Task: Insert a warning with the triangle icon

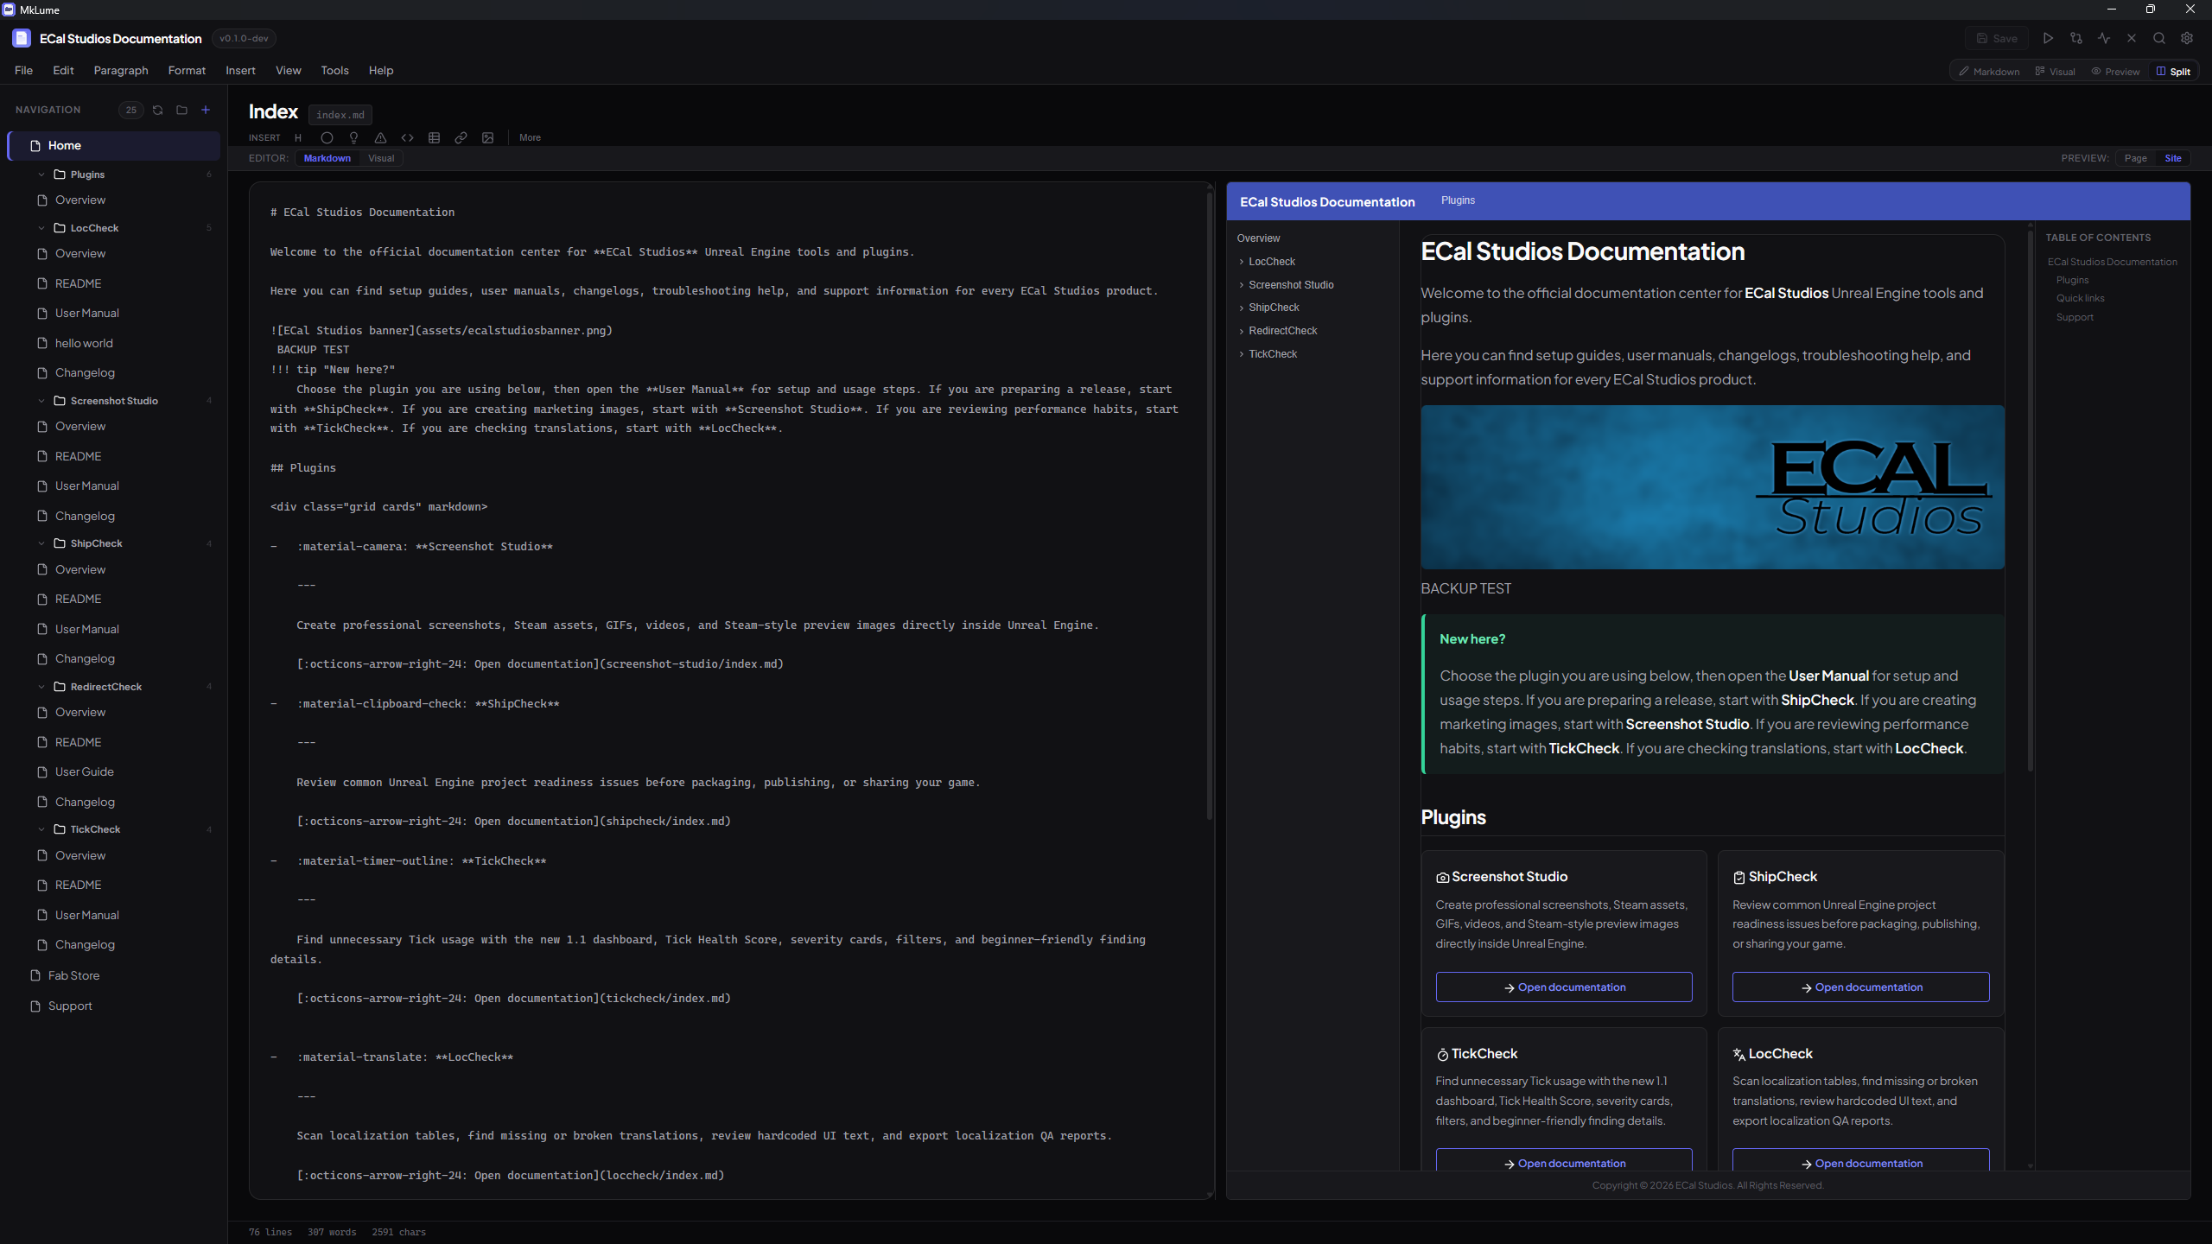Action: pos(380,137)
